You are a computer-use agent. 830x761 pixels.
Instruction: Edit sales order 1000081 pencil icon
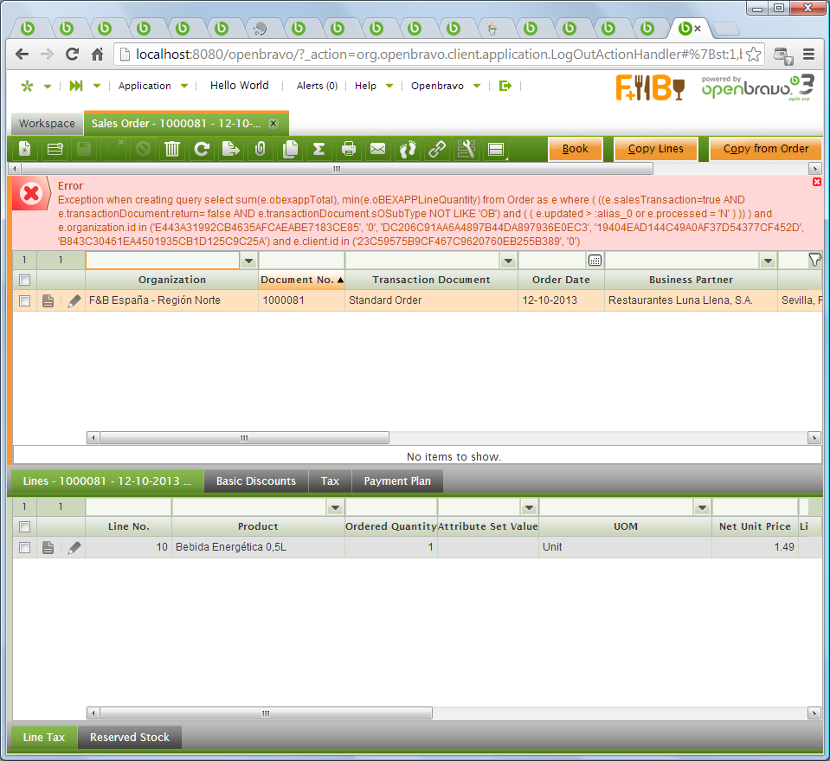tap(74, 300)
